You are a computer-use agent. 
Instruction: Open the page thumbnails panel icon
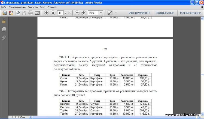tap(4, 29)
